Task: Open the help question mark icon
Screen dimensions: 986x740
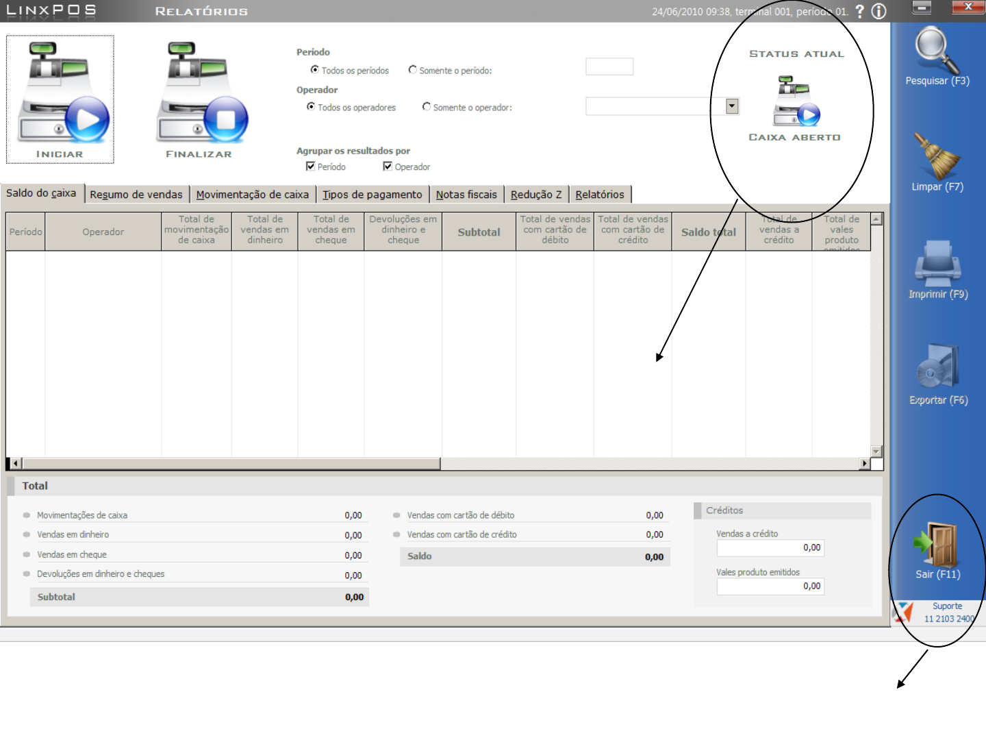Action: point(860,12)
